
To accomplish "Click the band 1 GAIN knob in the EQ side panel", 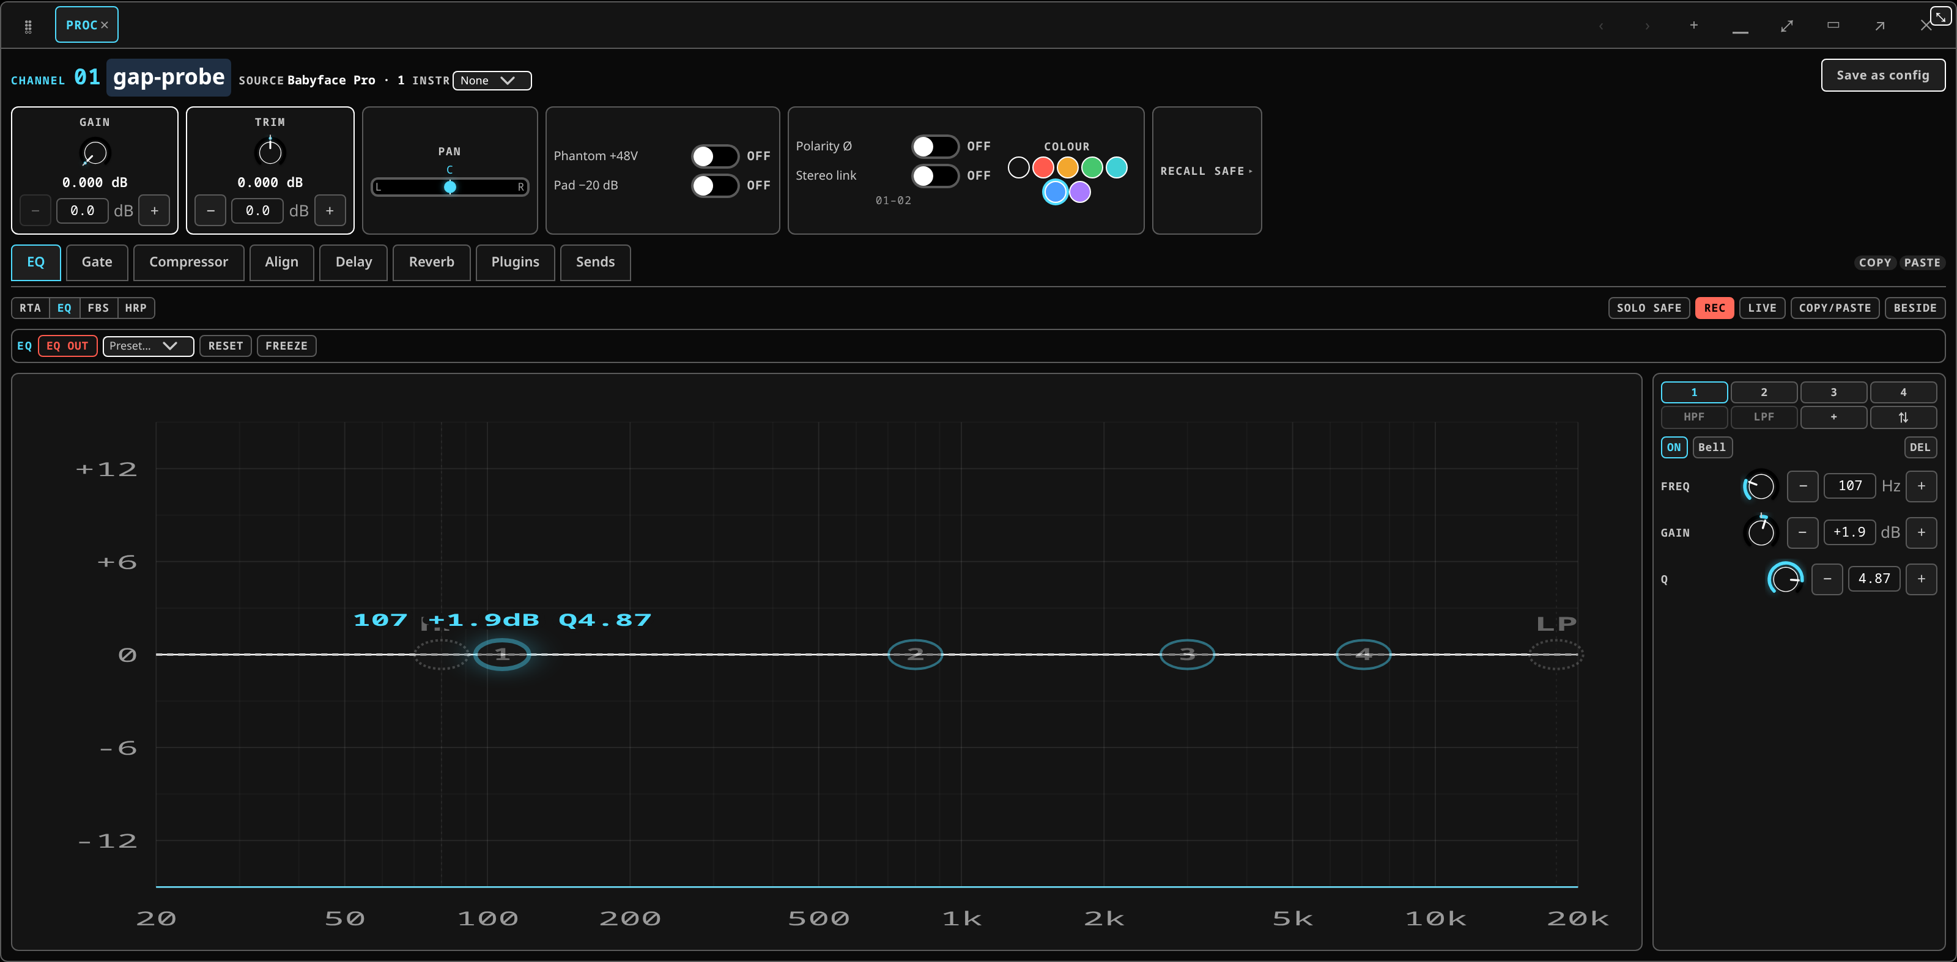I will [1760, 532].
